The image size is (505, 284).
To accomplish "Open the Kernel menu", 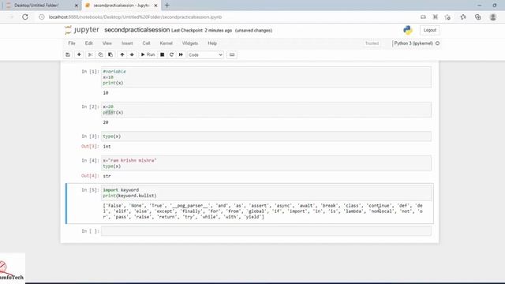I will tap(166, 43).
